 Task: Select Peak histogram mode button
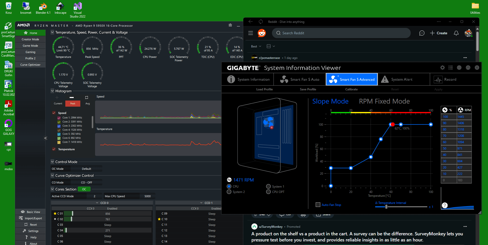pos(73,104)
